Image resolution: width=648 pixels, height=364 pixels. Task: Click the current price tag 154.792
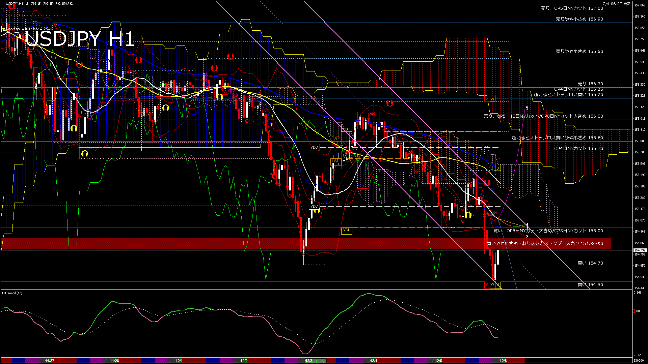click(640, 250)
